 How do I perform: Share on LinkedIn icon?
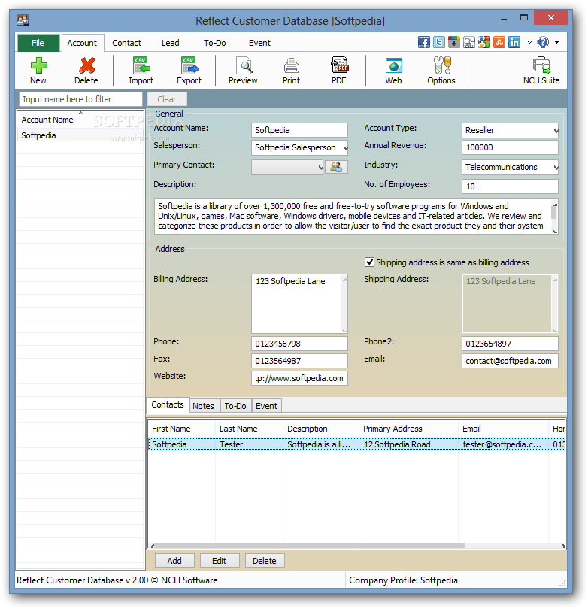pos(514,42)
